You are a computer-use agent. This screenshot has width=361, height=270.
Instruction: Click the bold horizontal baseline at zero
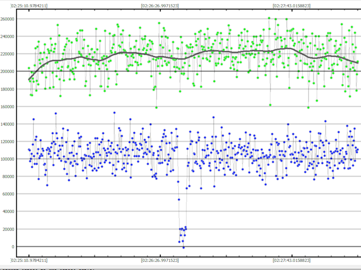[x=113, y=247]
